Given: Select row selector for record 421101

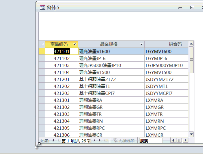Looking at the screenshot, I should tap(42, 51).
